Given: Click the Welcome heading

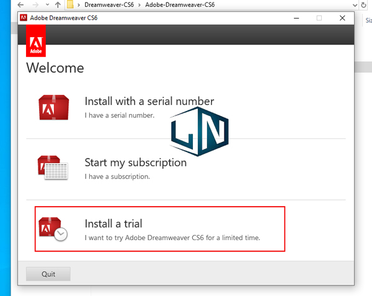Looking at the screenshot, I should point(55,68).
